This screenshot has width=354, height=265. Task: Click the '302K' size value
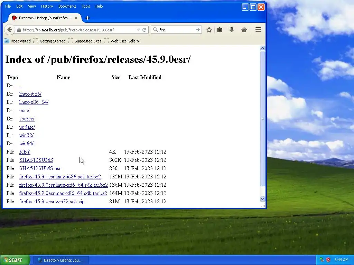(x=115, y=160)
